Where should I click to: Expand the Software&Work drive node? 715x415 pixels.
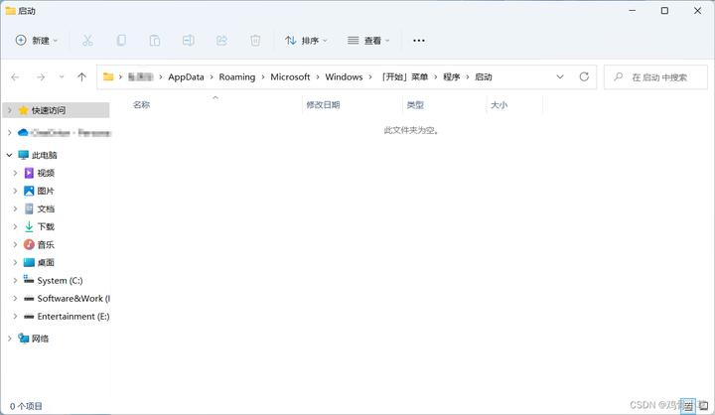[15, 298]
